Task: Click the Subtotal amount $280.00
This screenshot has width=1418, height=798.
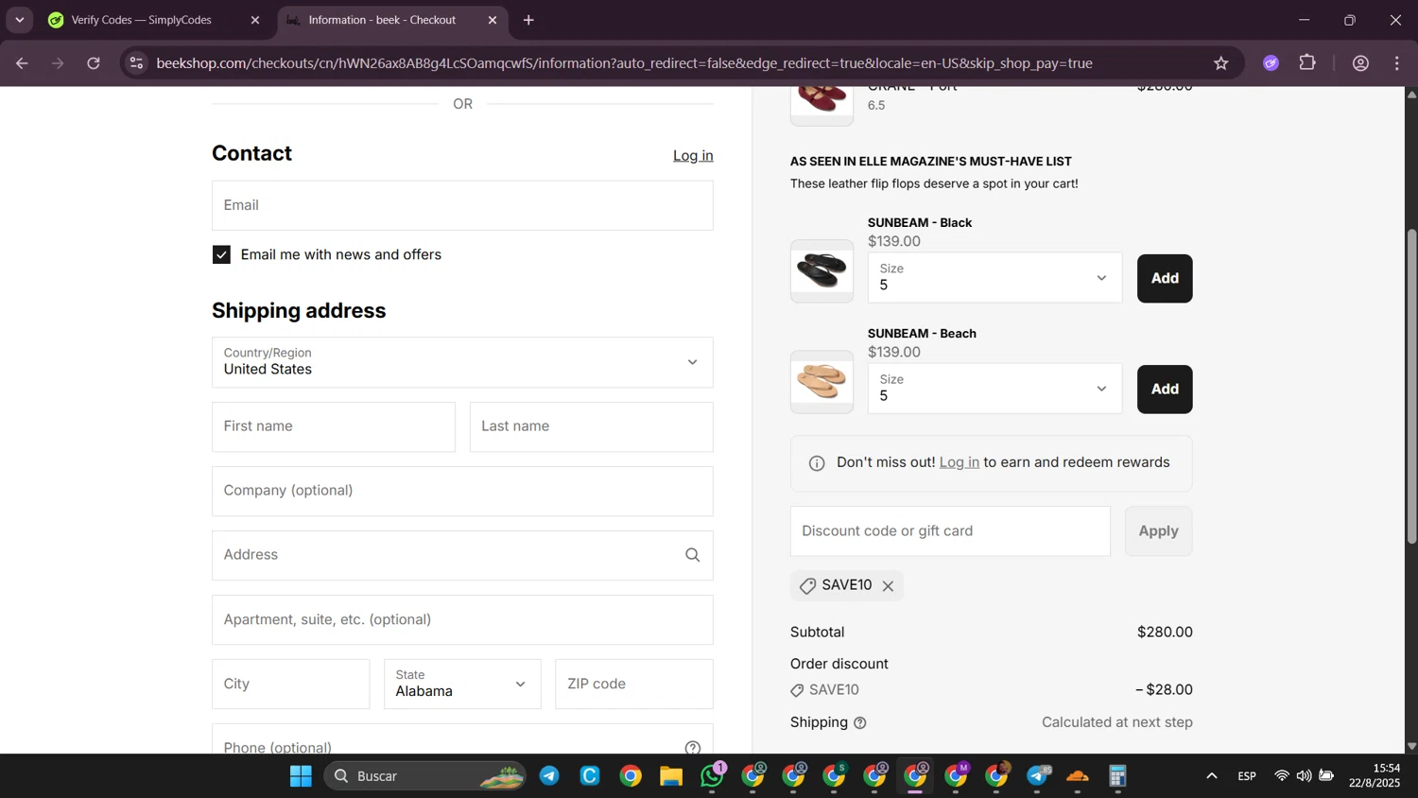Action: pos(1165,632)
